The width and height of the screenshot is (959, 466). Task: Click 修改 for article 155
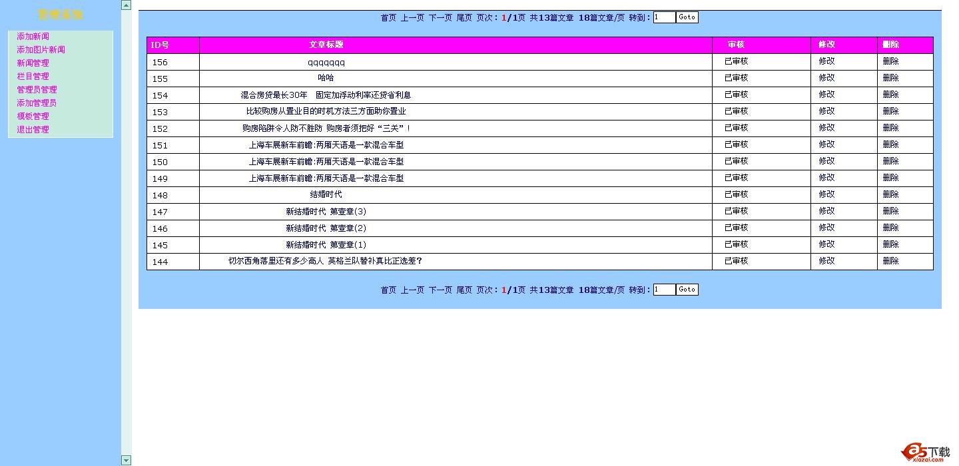click(x=826, y=78)
